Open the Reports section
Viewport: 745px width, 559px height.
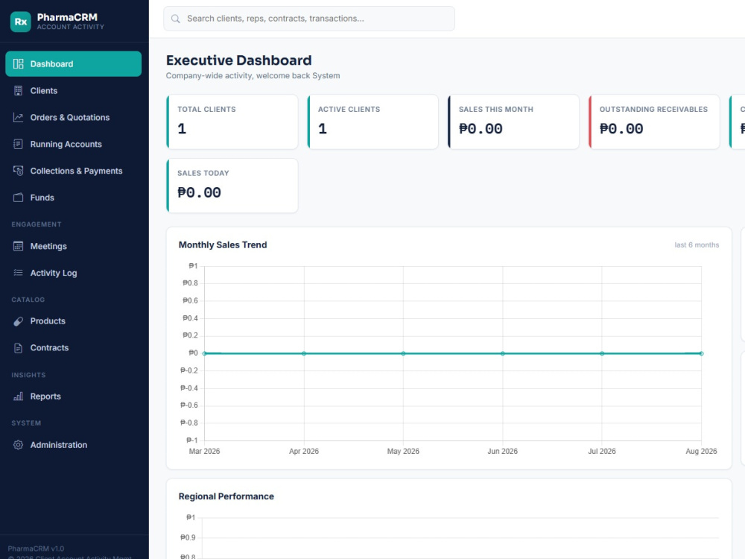click(x=73, y=397)
